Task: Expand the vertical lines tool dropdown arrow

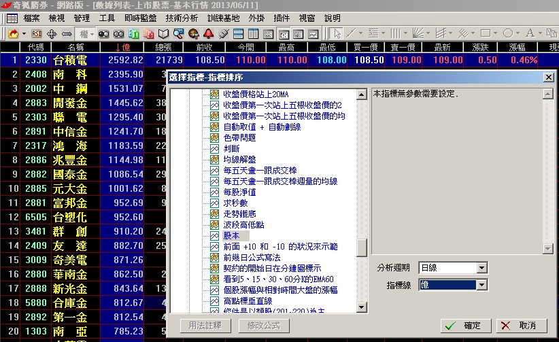Action: coord(405,33)
